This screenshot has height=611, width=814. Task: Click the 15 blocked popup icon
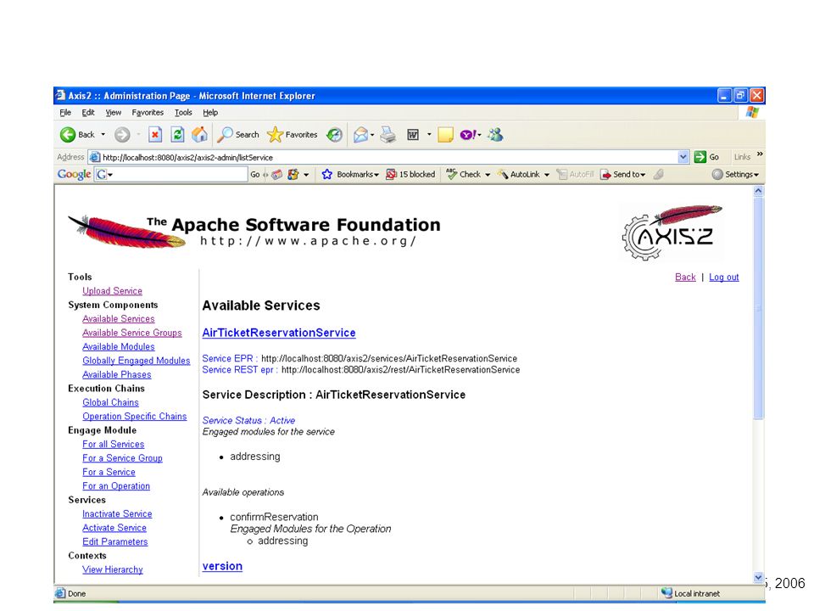(392, 175)
